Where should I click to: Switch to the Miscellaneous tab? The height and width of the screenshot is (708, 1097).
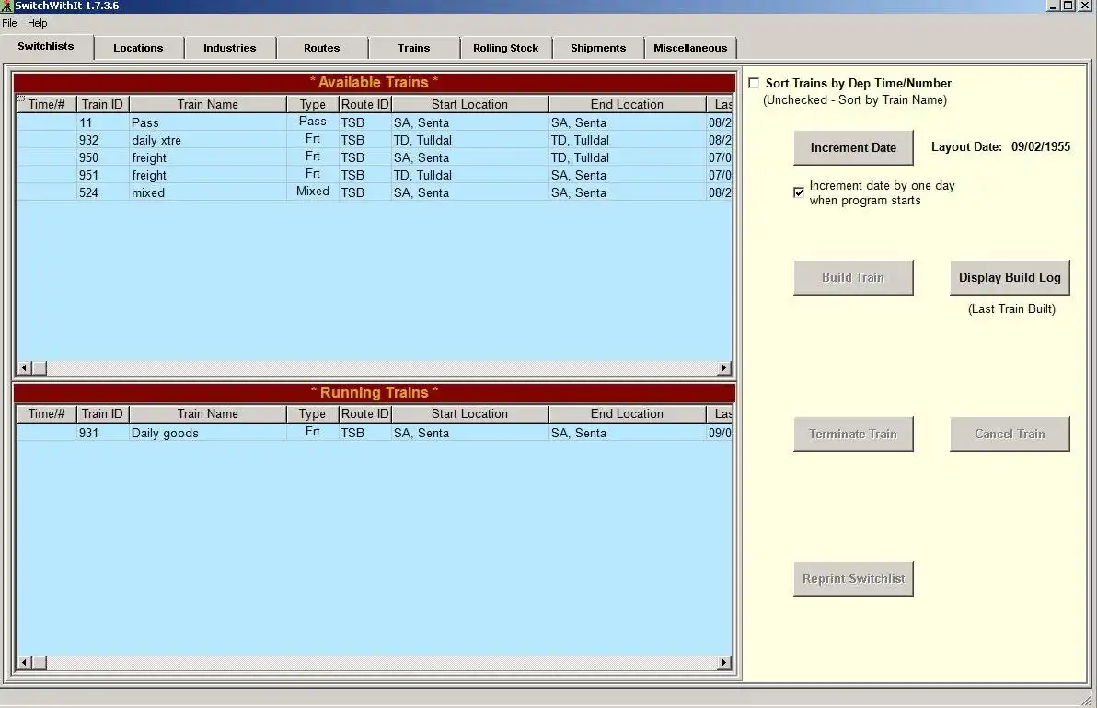[689, 47]
